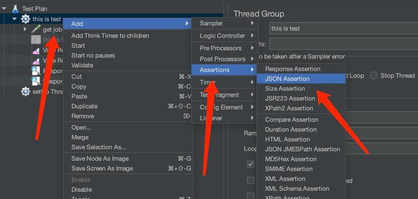Click the empty comments input field

(x=343, y=44)
